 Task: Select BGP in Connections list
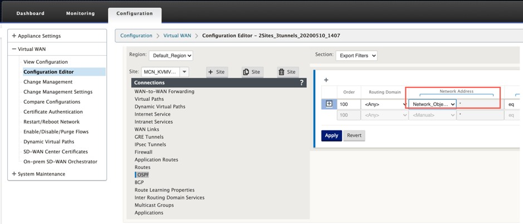[139, 182]
